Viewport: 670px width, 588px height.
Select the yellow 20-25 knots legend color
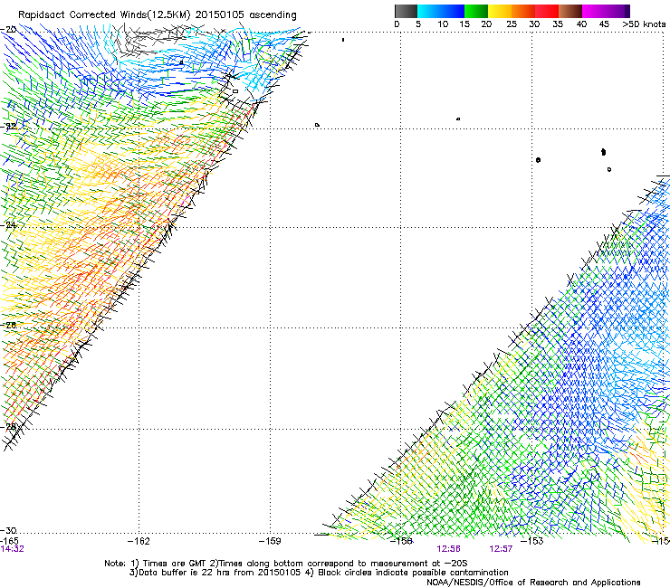click(500, 11)
